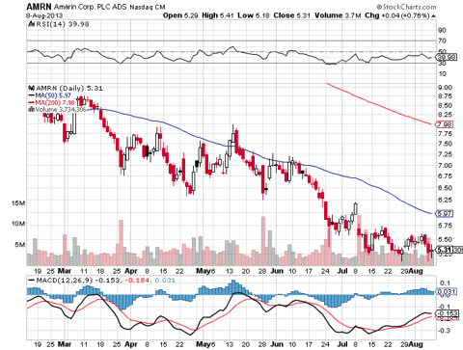Viewport: 463px width, 350px height.
Task: Click the AMRN (Daily) 5.31 legend label
Action: [x=69, y=88]
